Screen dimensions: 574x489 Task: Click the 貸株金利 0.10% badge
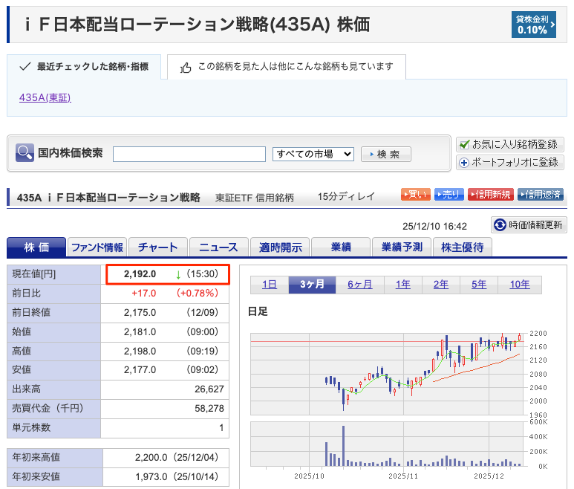pos(533,25)
